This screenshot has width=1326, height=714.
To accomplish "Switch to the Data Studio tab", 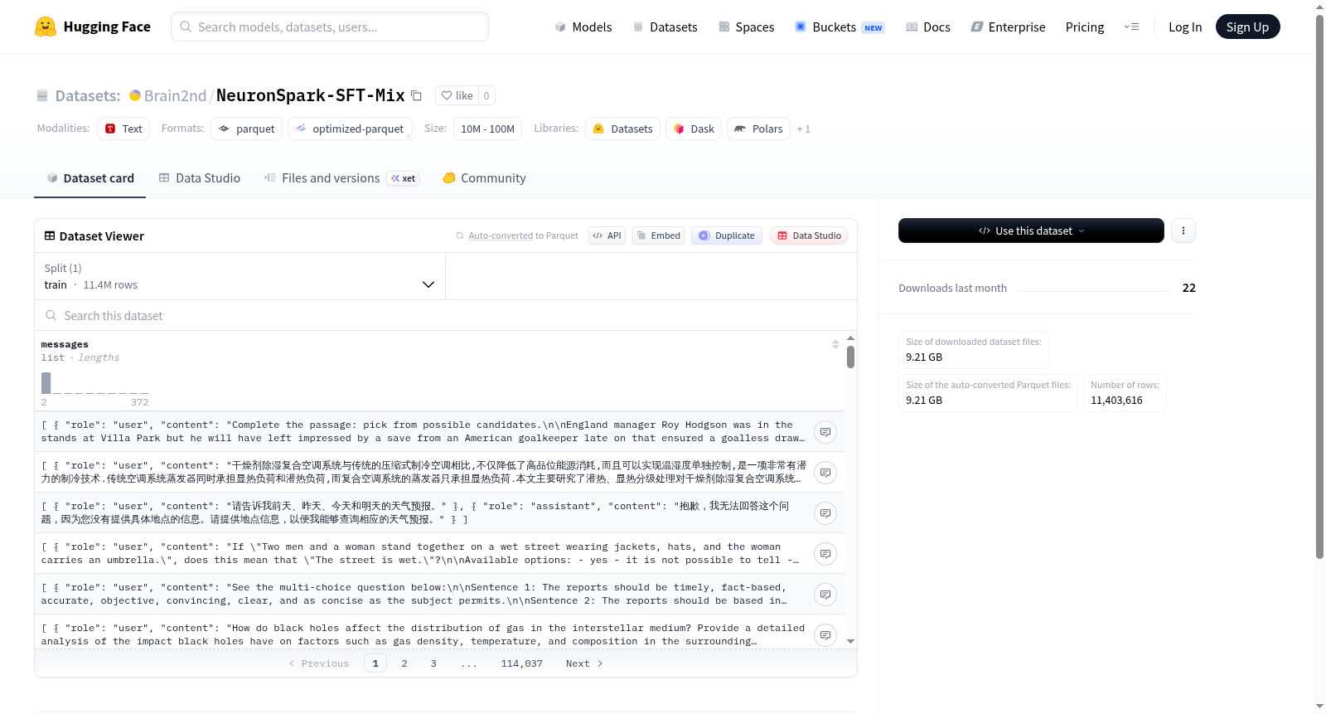I will click(200, 178).
